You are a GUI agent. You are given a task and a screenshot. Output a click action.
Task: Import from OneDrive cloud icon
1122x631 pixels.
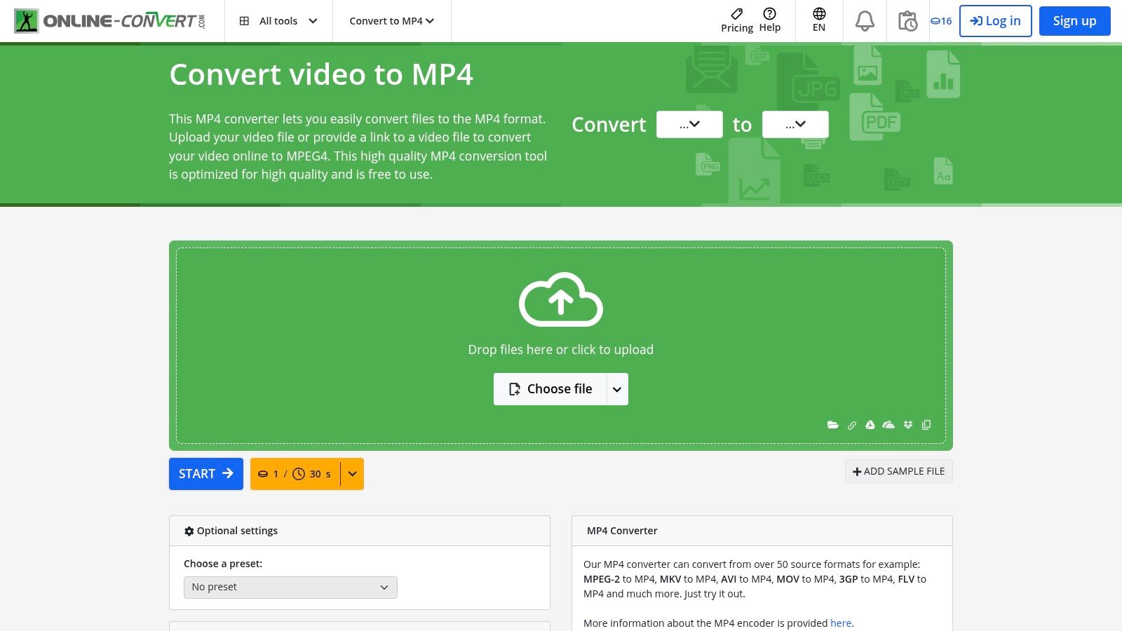(888, 425)
